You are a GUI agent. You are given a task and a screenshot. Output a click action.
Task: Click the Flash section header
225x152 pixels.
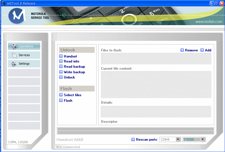tap(77, 89)
